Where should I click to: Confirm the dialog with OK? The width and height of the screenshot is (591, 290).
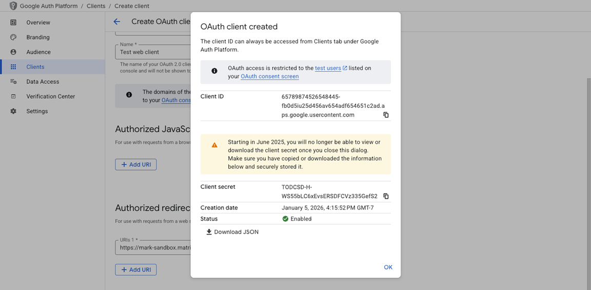pos(388,267)
